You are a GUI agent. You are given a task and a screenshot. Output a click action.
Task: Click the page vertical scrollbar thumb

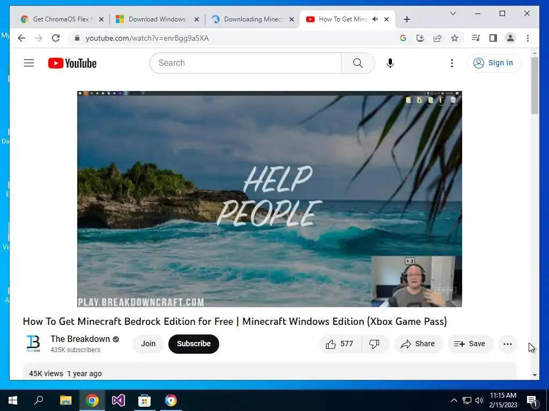pyautogui.click(x=535, y=85)
